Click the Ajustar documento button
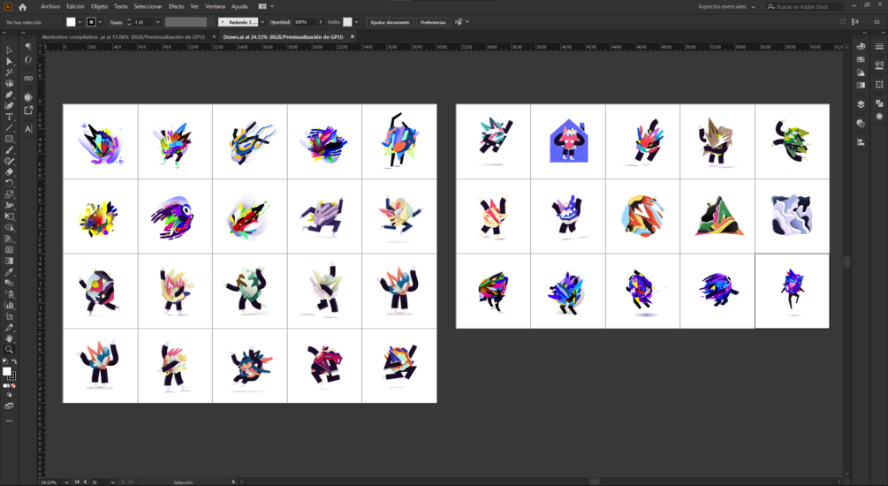Screen dimensions: 888x486 [390, 22]
